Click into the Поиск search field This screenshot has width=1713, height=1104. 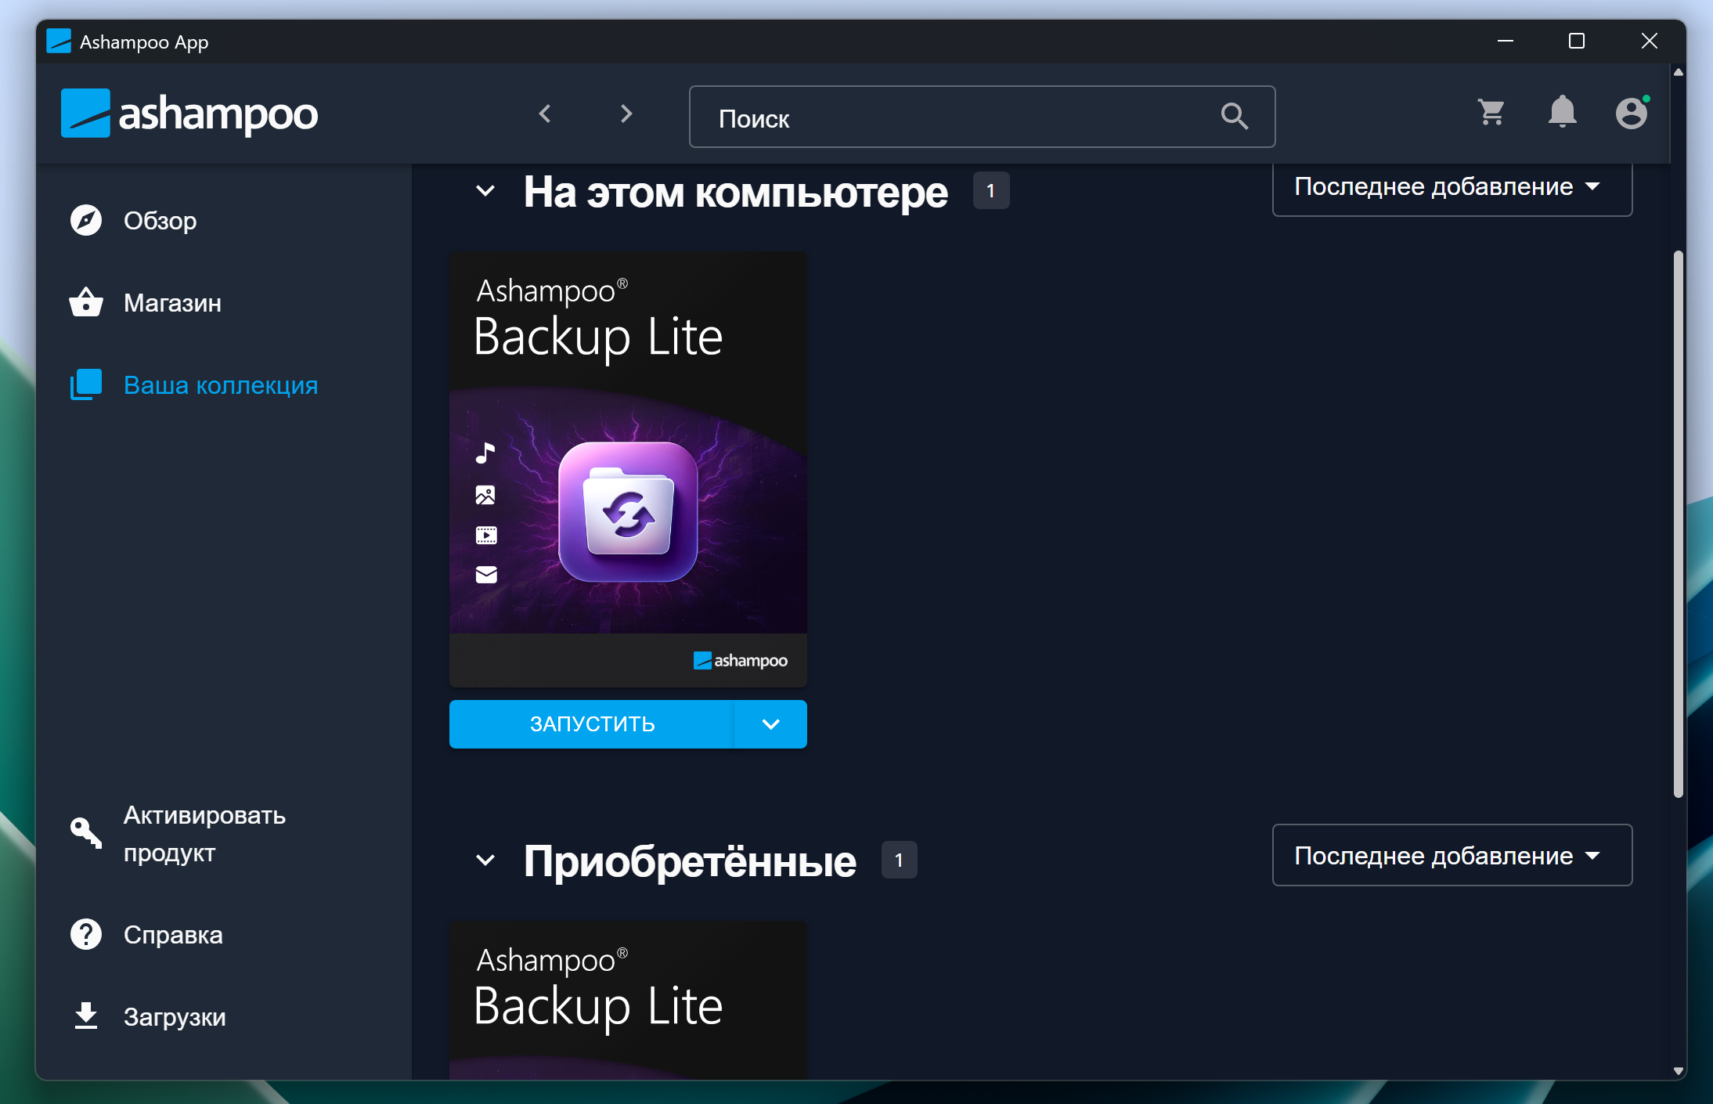[955, 118]
